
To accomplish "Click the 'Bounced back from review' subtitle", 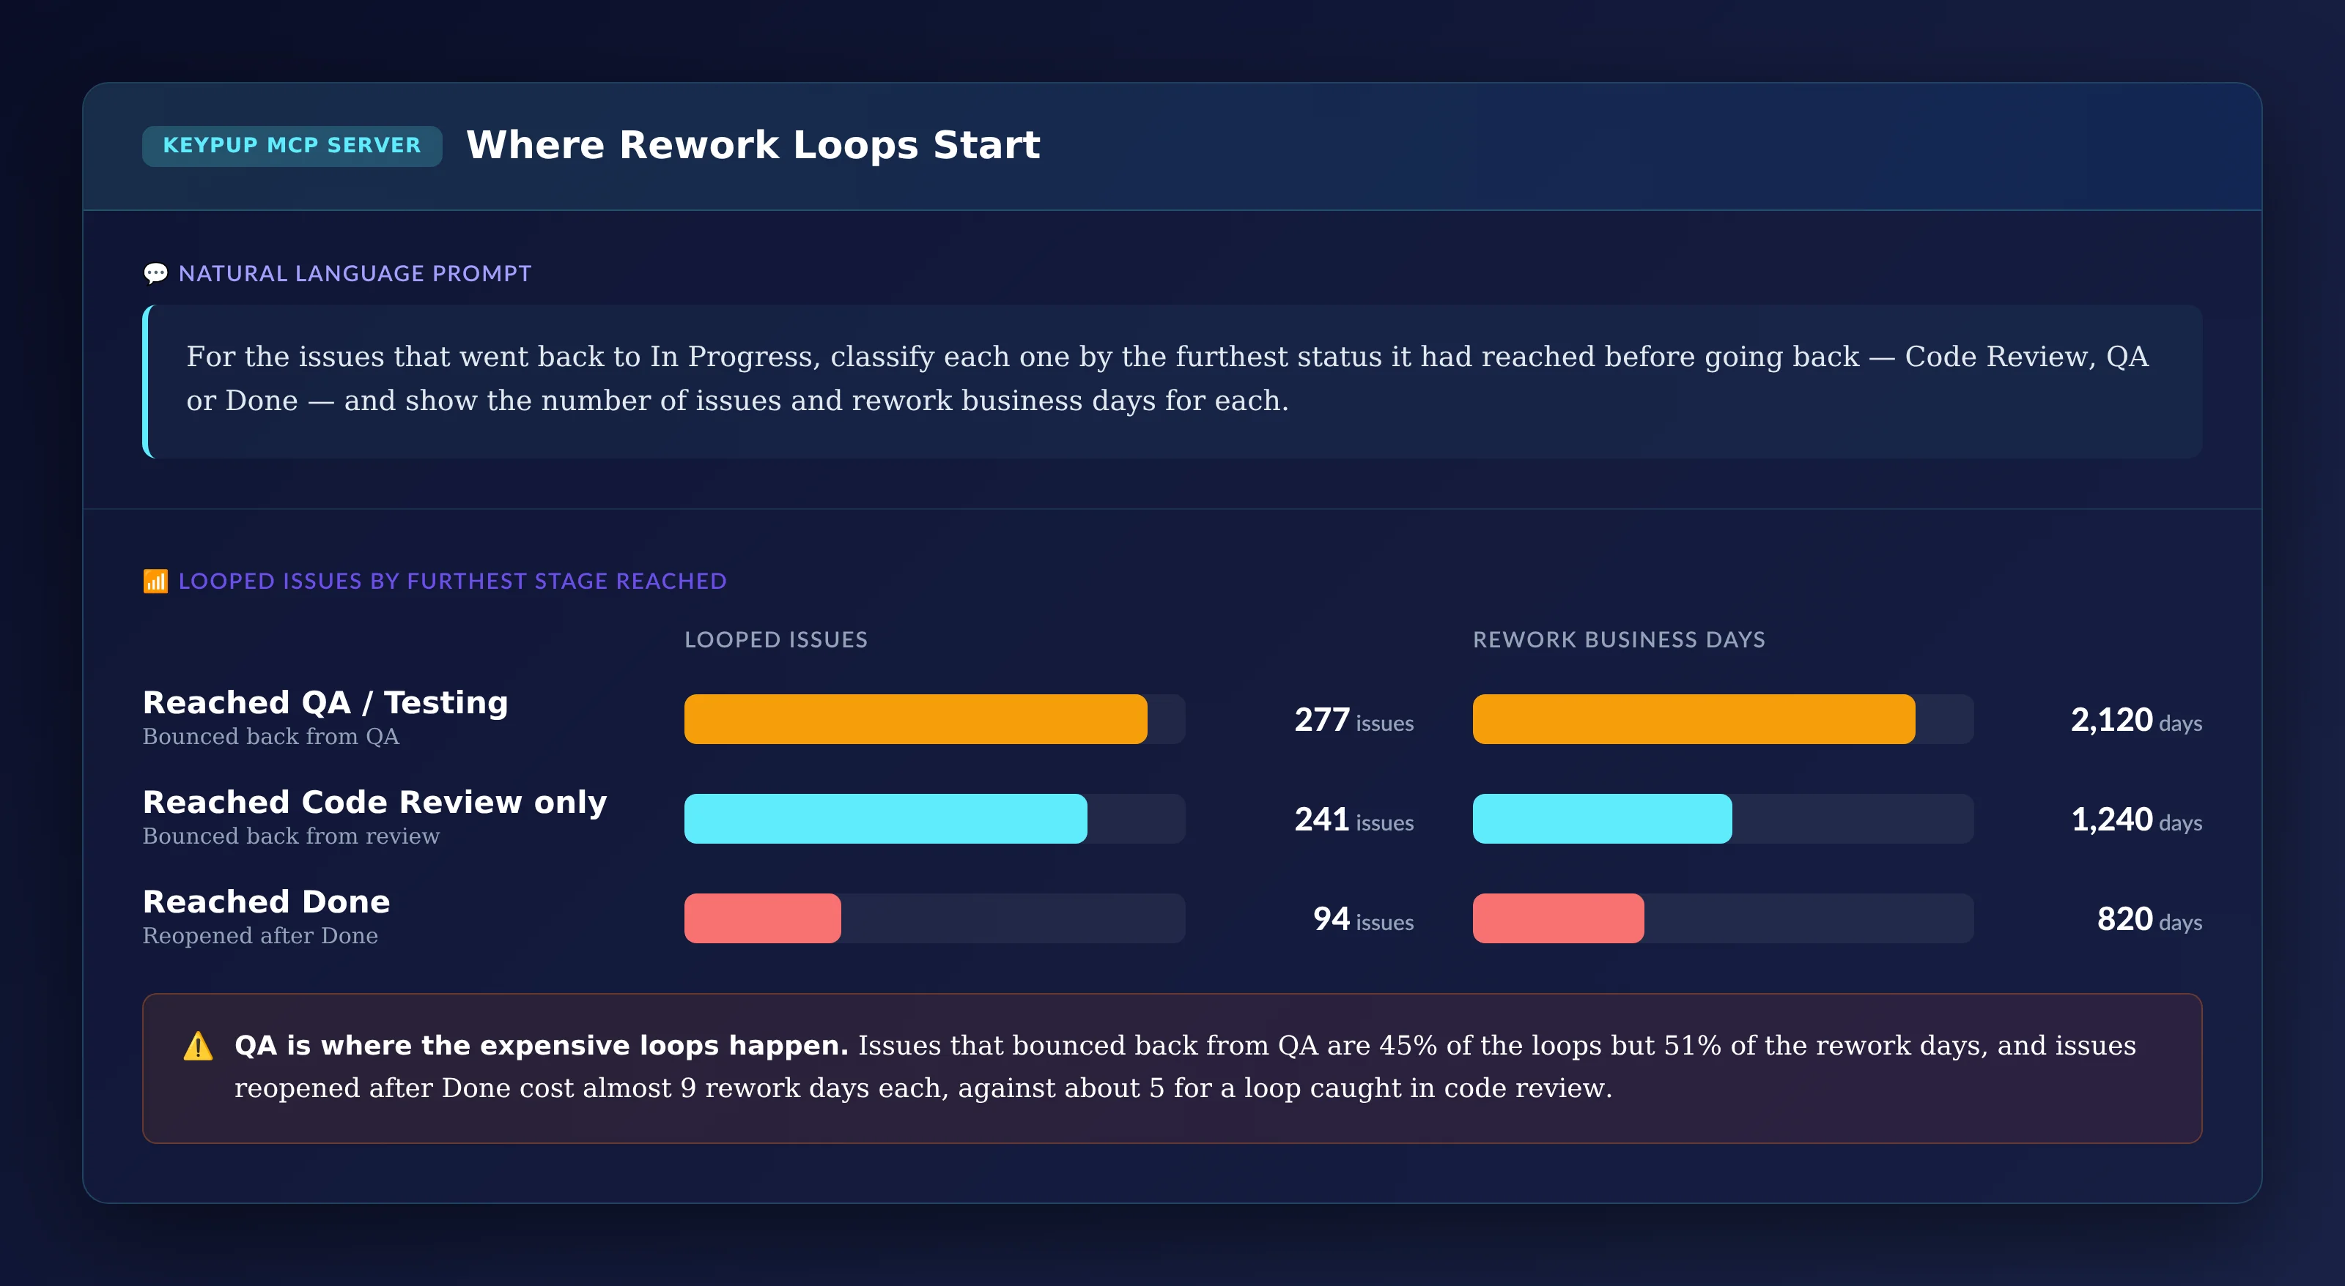I will pos(292,836).
